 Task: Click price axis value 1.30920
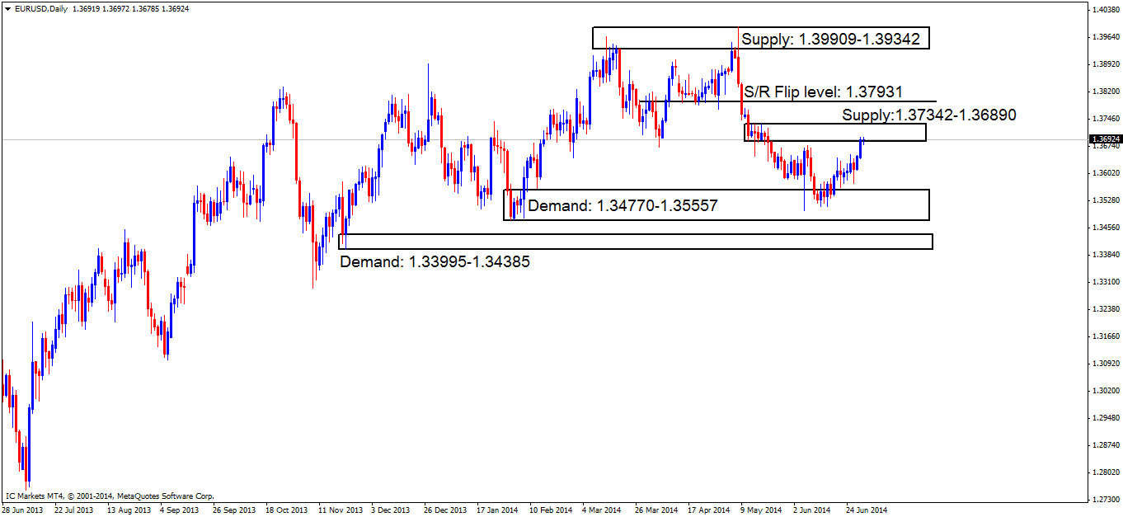click(x=1105, y=363)
